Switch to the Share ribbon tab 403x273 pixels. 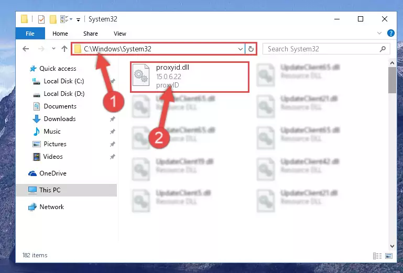click(91, 34)
